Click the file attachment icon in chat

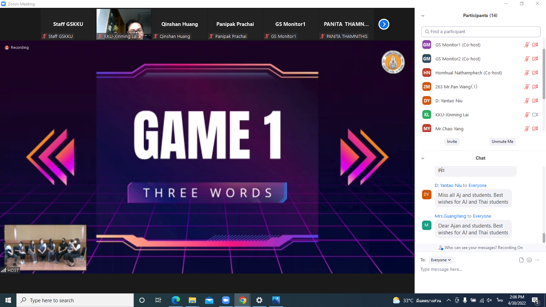click(521, 260)
